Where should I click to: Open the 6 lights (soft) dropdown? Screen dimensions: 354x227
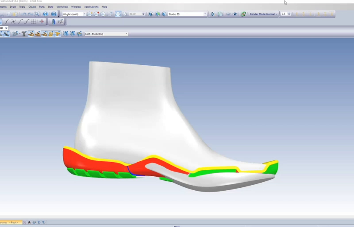74,14
